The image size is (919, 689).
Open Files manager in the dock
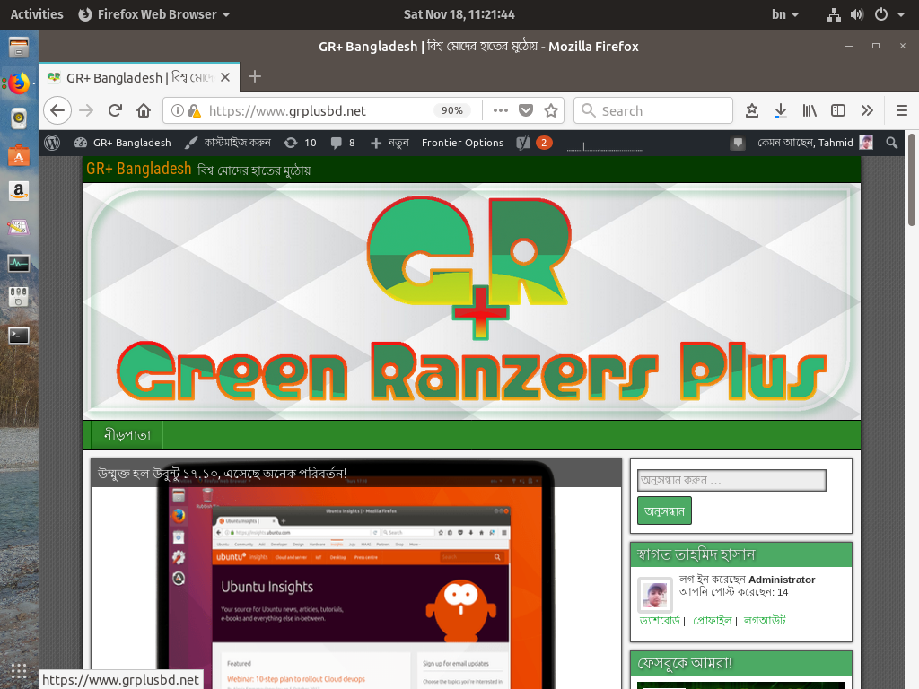pos(19,48)
